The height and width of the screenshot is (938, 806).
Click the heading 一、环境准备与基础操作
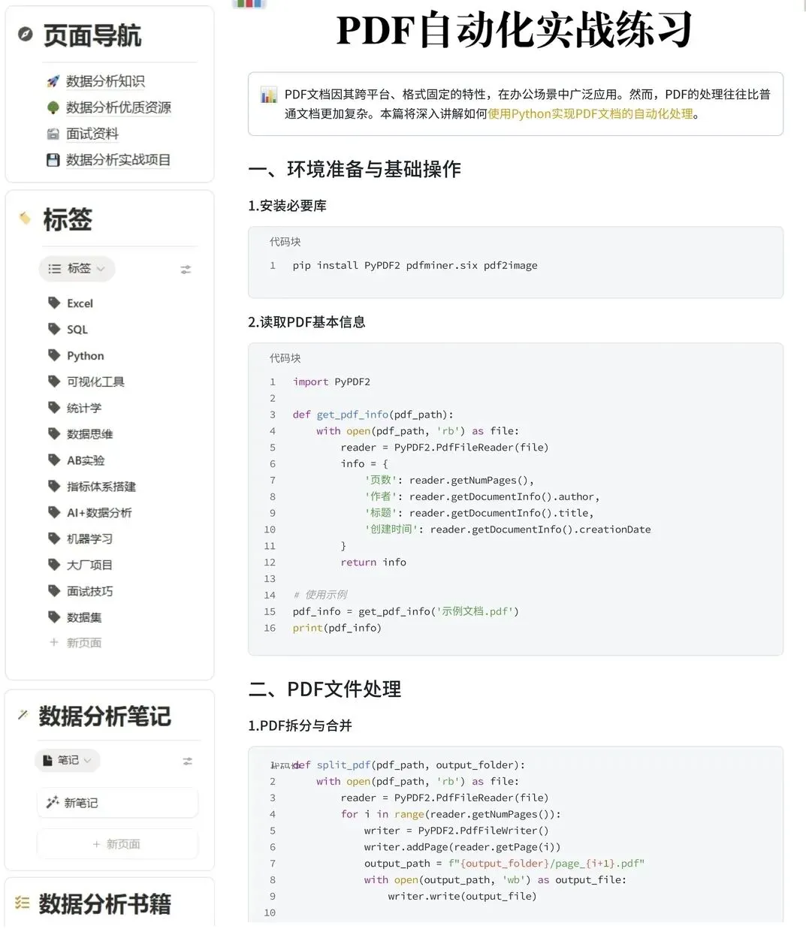(355, 169)
